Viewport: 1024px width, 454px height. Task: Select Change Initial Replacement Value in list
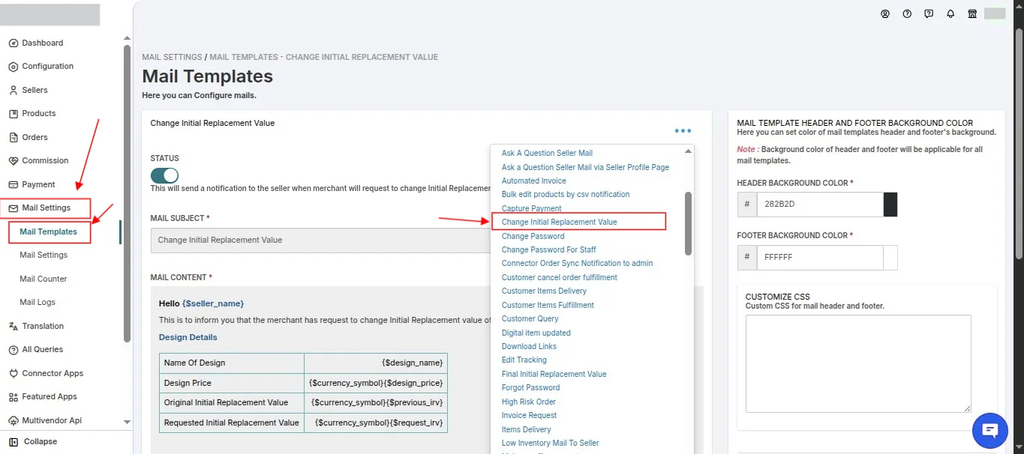[x=560, y=223]
